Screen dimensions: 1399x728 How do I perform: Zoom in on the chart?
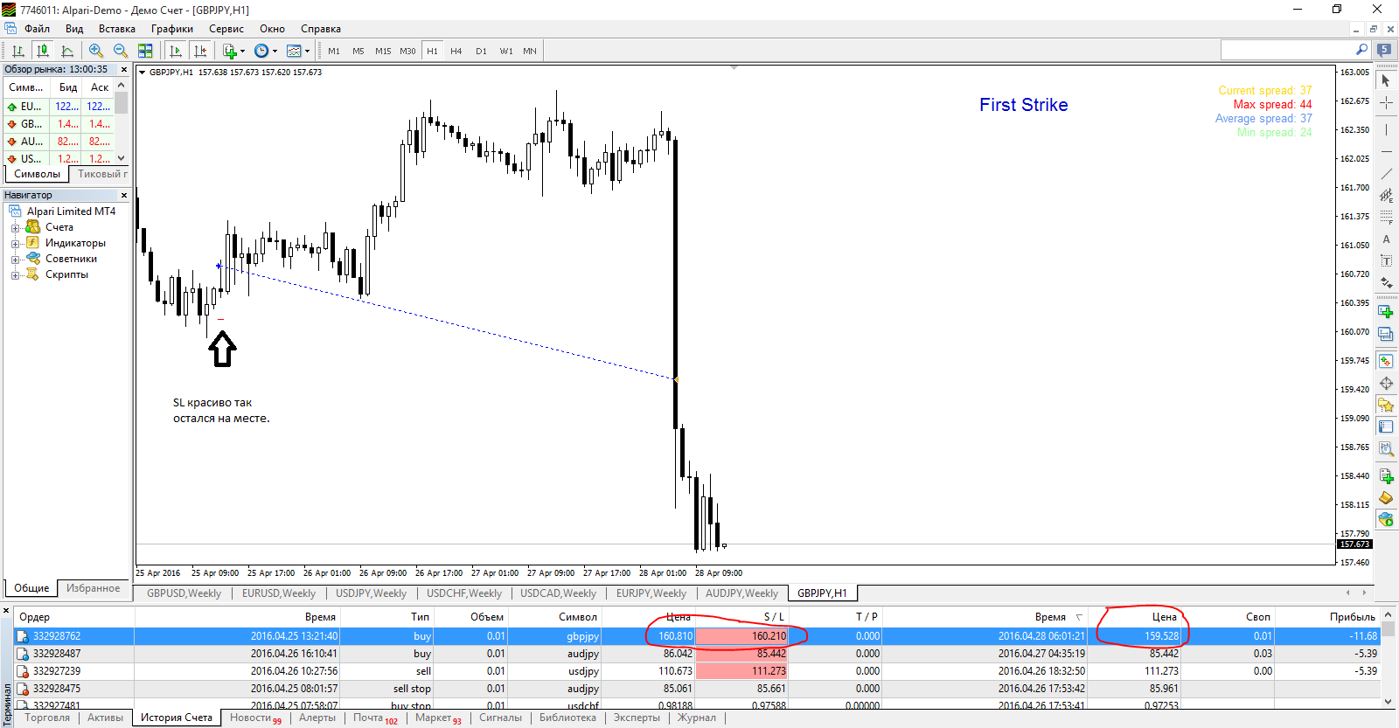[96, 51]
